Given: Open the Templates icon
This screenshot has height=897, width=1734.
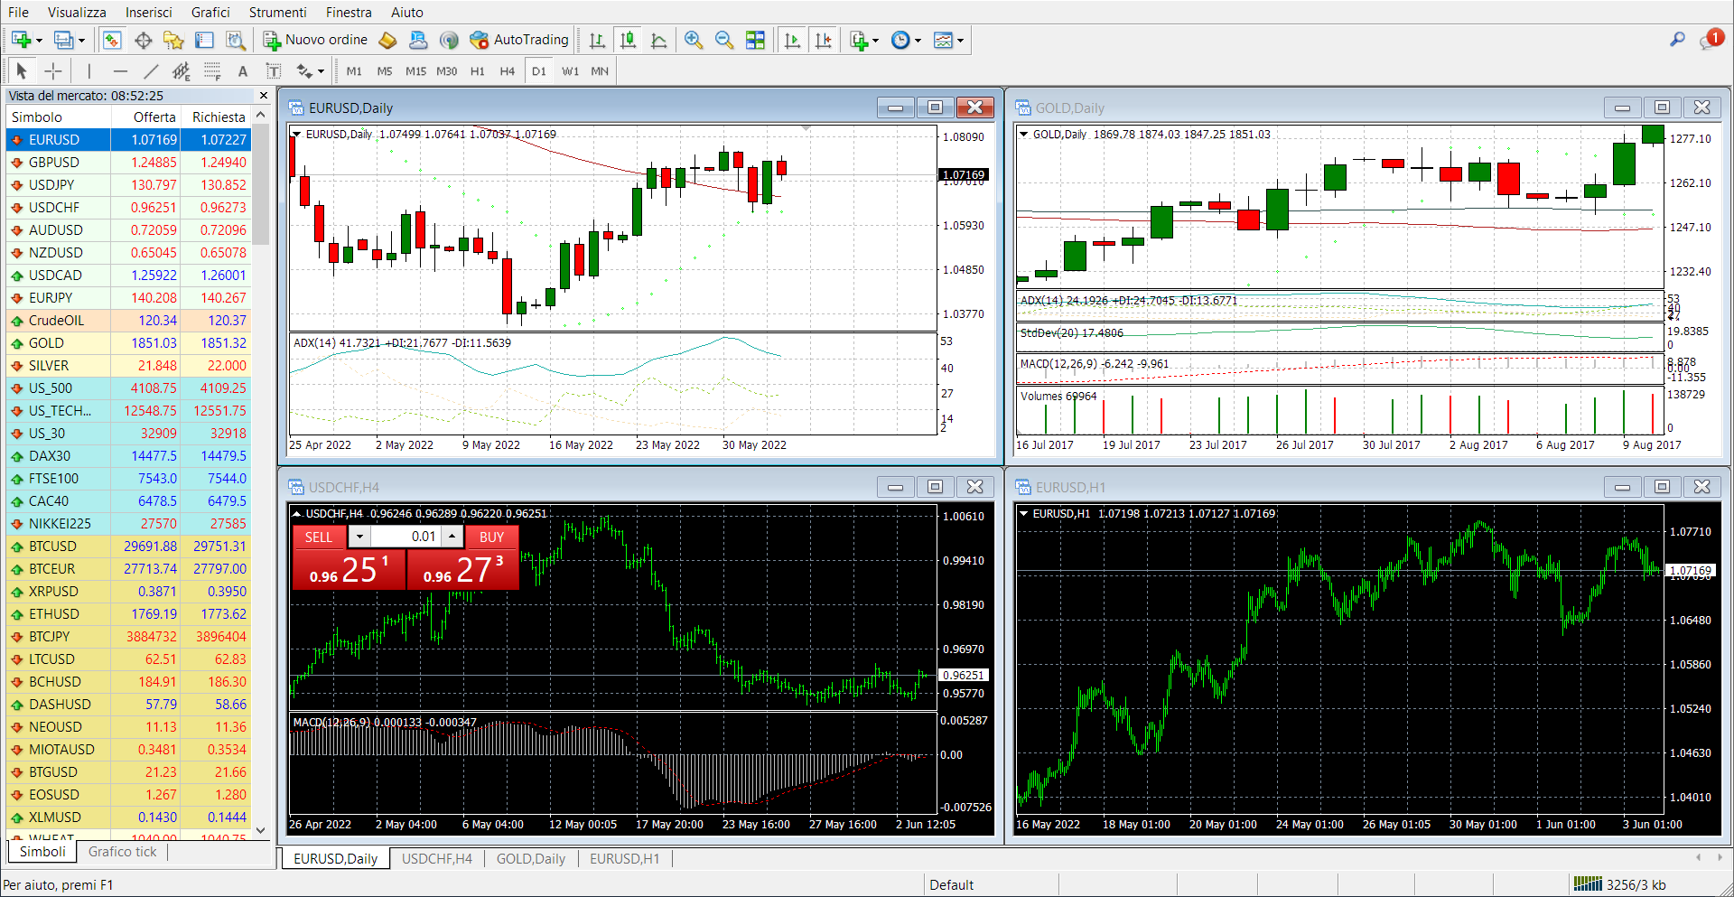Looking at the screenshot, I should point(943,40).
